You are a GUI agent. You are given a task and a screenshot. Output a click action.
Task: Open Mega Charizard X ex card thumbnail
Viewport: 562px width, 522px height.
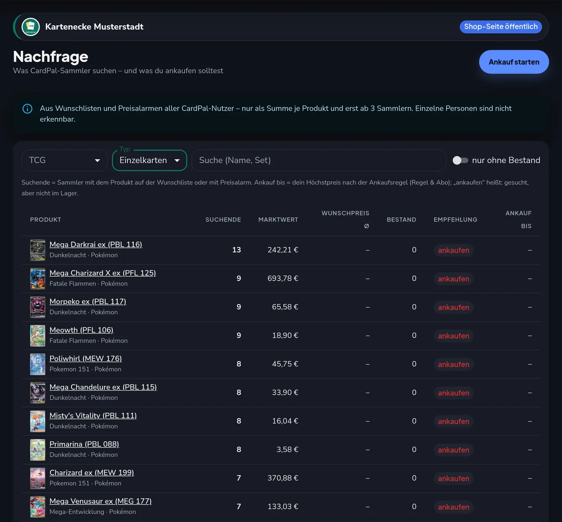click(38, 278)
